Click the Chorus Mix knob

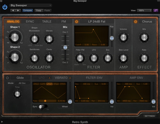144,38
